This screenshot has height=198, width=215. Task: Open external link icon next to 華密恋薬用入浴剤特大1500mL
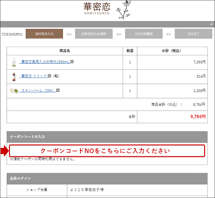[x=72, y=62]
